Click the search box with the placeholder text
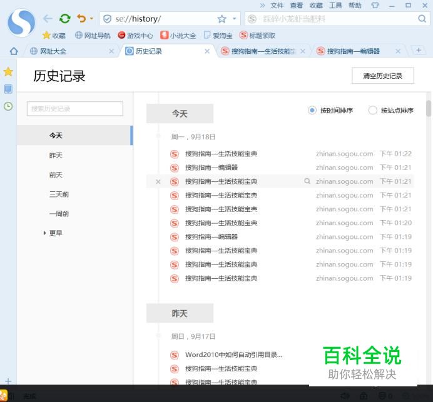433x402 pixels. coord(337,19)
